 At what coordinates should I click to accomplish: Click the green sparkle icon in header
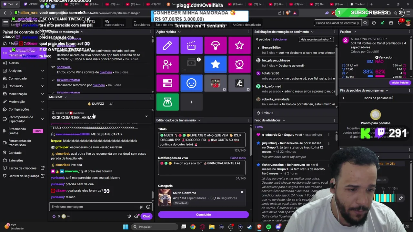pos(382,23)
